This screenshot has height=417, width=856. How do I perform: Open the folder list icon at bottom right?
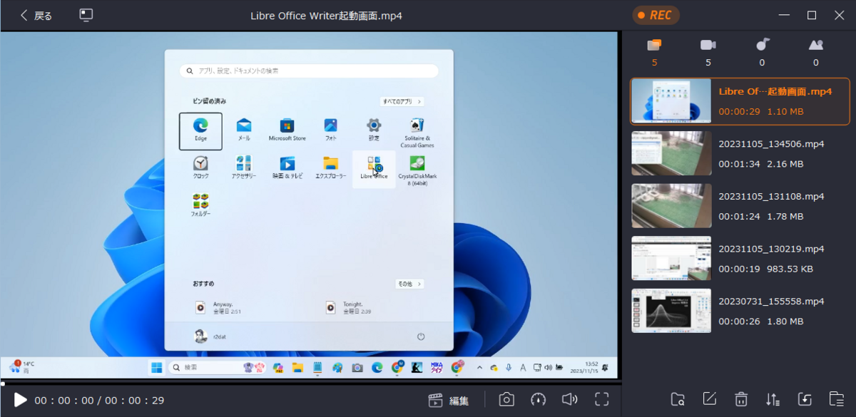836,400
